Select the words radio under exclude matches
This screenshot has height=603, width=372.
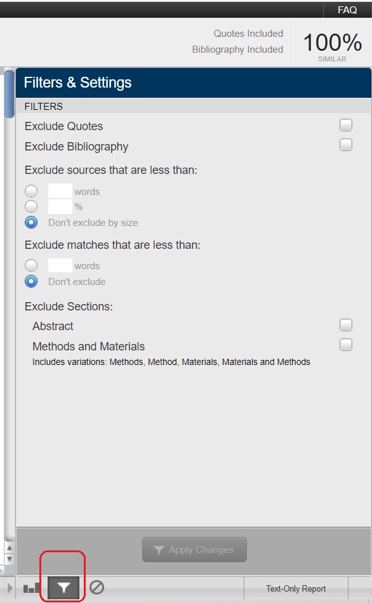click(x=31, y=265)
